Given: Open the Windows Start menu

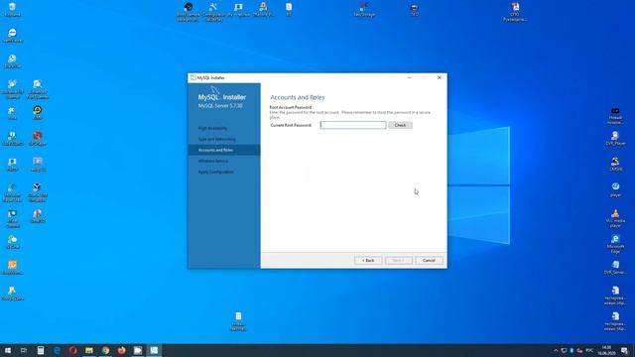Looking at the screenshot, I should (x=8, y=350).
